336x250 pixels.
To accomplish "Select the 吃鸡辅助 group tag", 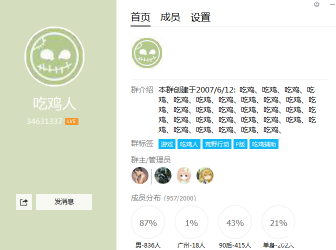I will (264, 144).
